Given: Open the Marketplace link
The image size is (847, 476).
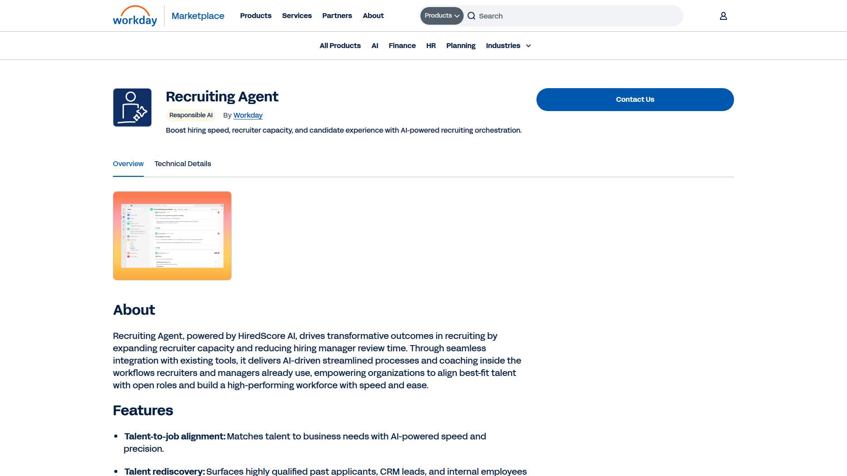Looking at the screenshot, I should pyautogui.click(x=198, y=16).
